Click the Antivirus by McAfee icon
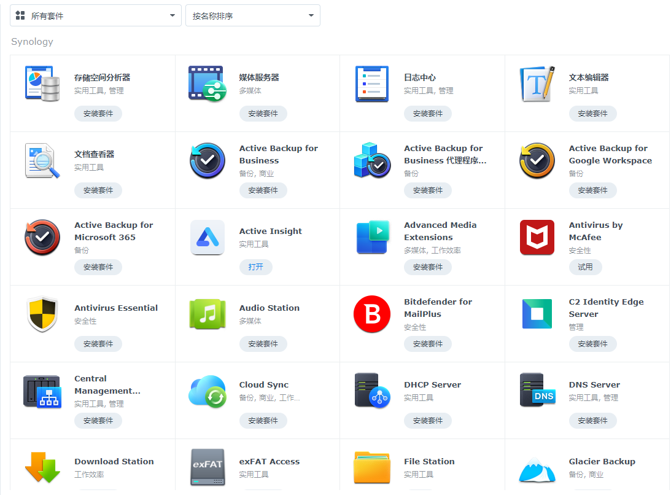 pyautogui.click(x=537, y=237)
